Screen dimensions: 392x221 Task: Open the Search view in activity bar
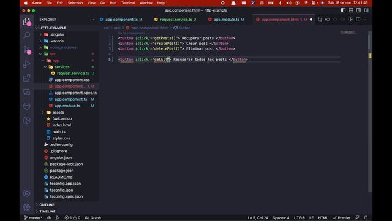(x=27, y=35)
